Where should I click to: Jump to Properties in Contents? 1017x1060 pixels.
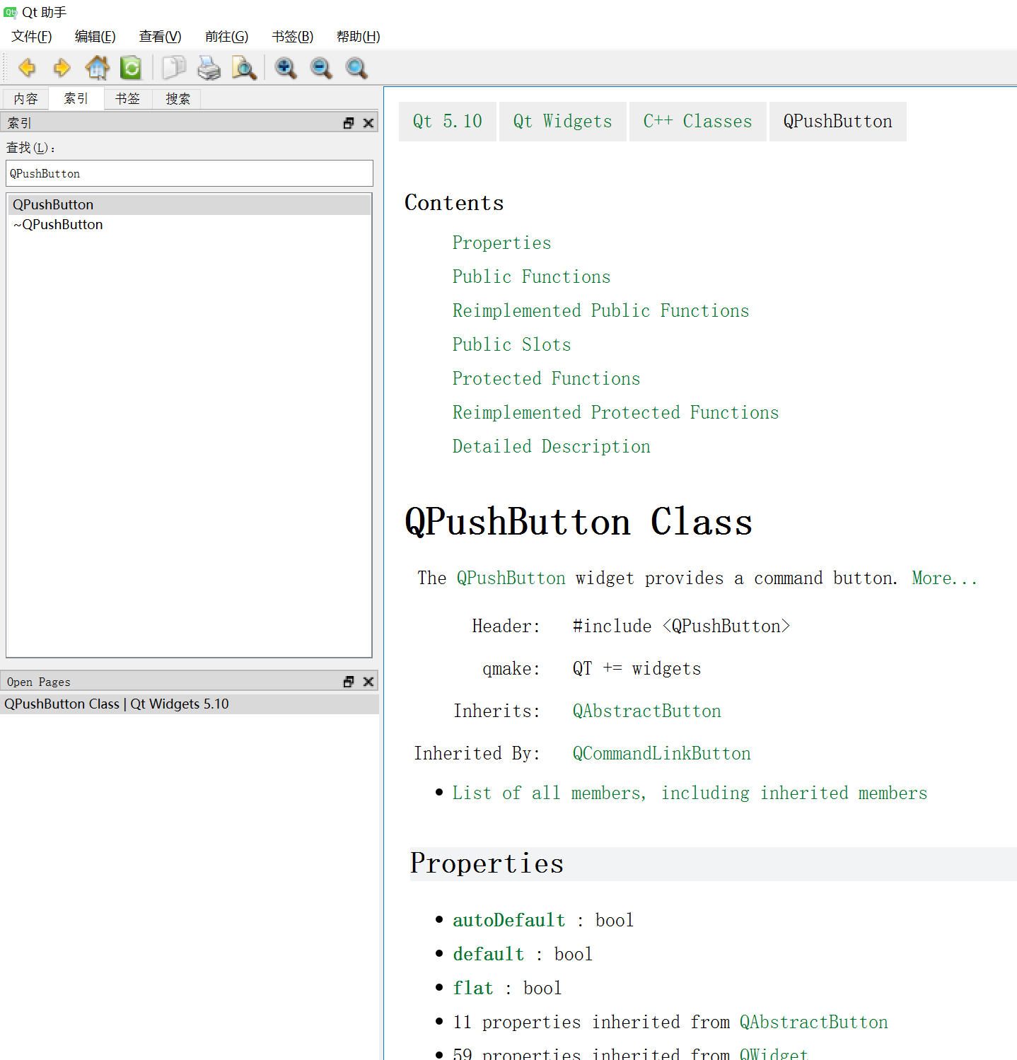502,243
